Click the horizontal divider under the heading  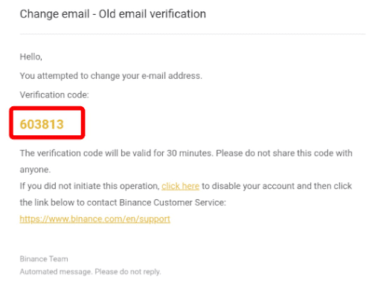(x=193, y=34)
